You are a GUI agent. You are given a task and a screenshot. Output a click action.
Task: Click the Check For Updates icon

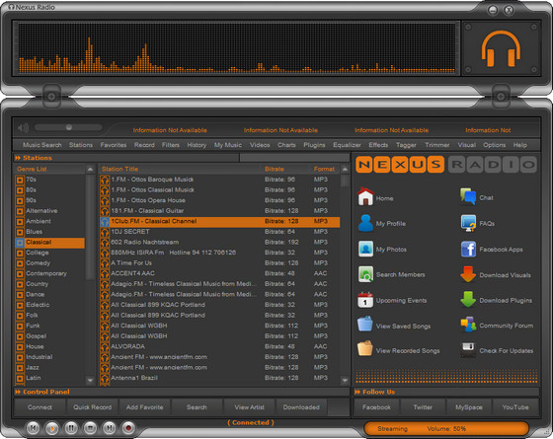point(468,350)
